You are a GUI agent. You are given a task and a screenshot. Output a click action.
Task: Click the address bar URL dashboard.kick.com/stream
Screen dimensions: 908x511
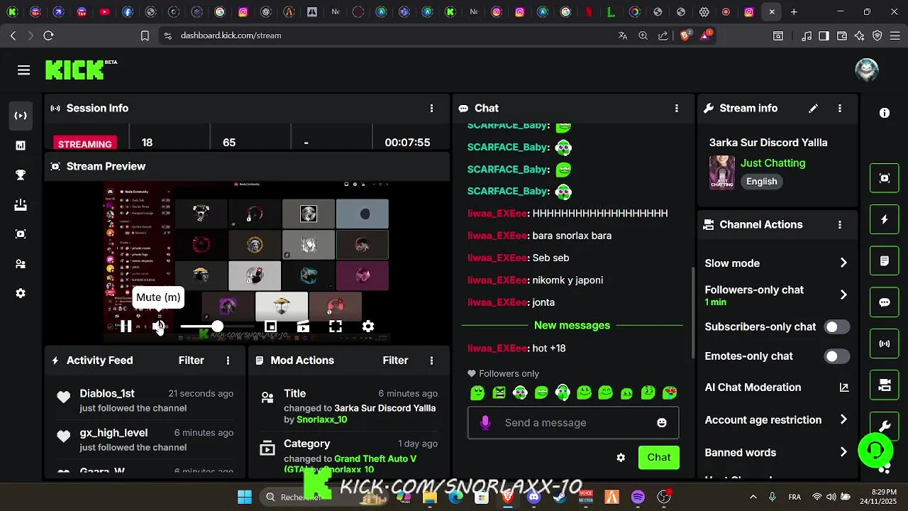231,35
